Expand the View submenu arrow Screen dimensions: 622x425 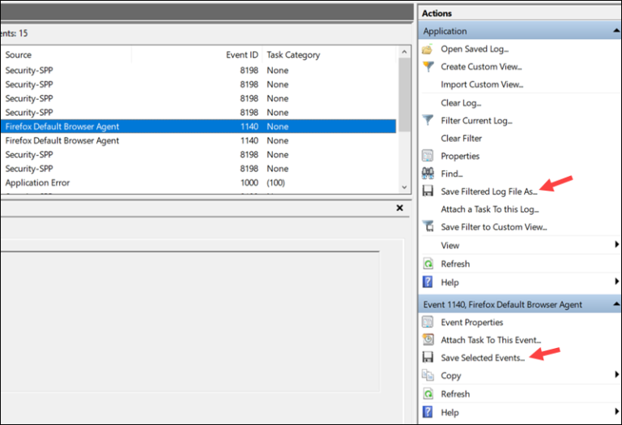616,245
